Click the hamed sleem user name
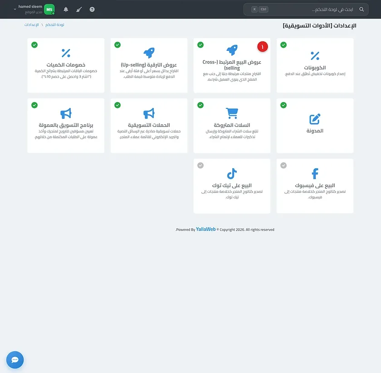381x373 pixels. pos(30,6)
